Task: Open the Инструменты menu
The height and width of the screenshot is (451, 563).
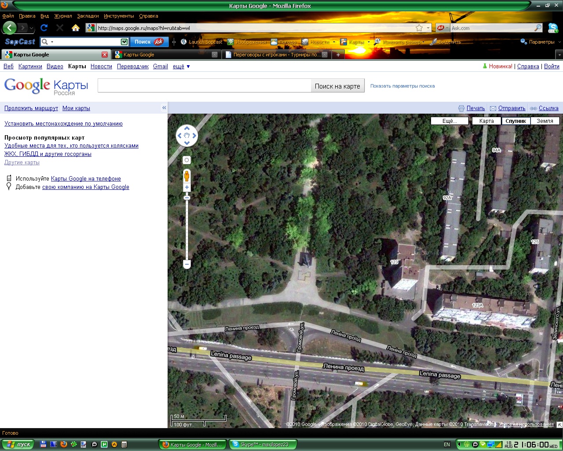Action: [x=119, y=16]
